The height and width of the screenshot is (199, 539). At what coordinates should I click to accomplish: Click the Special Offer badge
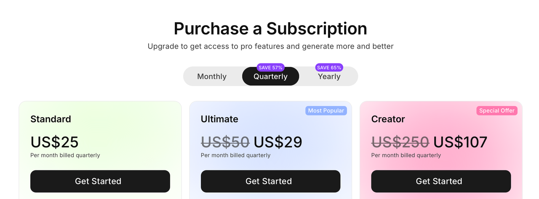497,111
